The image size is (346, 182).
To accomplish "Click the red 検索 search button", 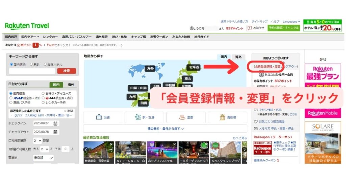I will (67, 71).
